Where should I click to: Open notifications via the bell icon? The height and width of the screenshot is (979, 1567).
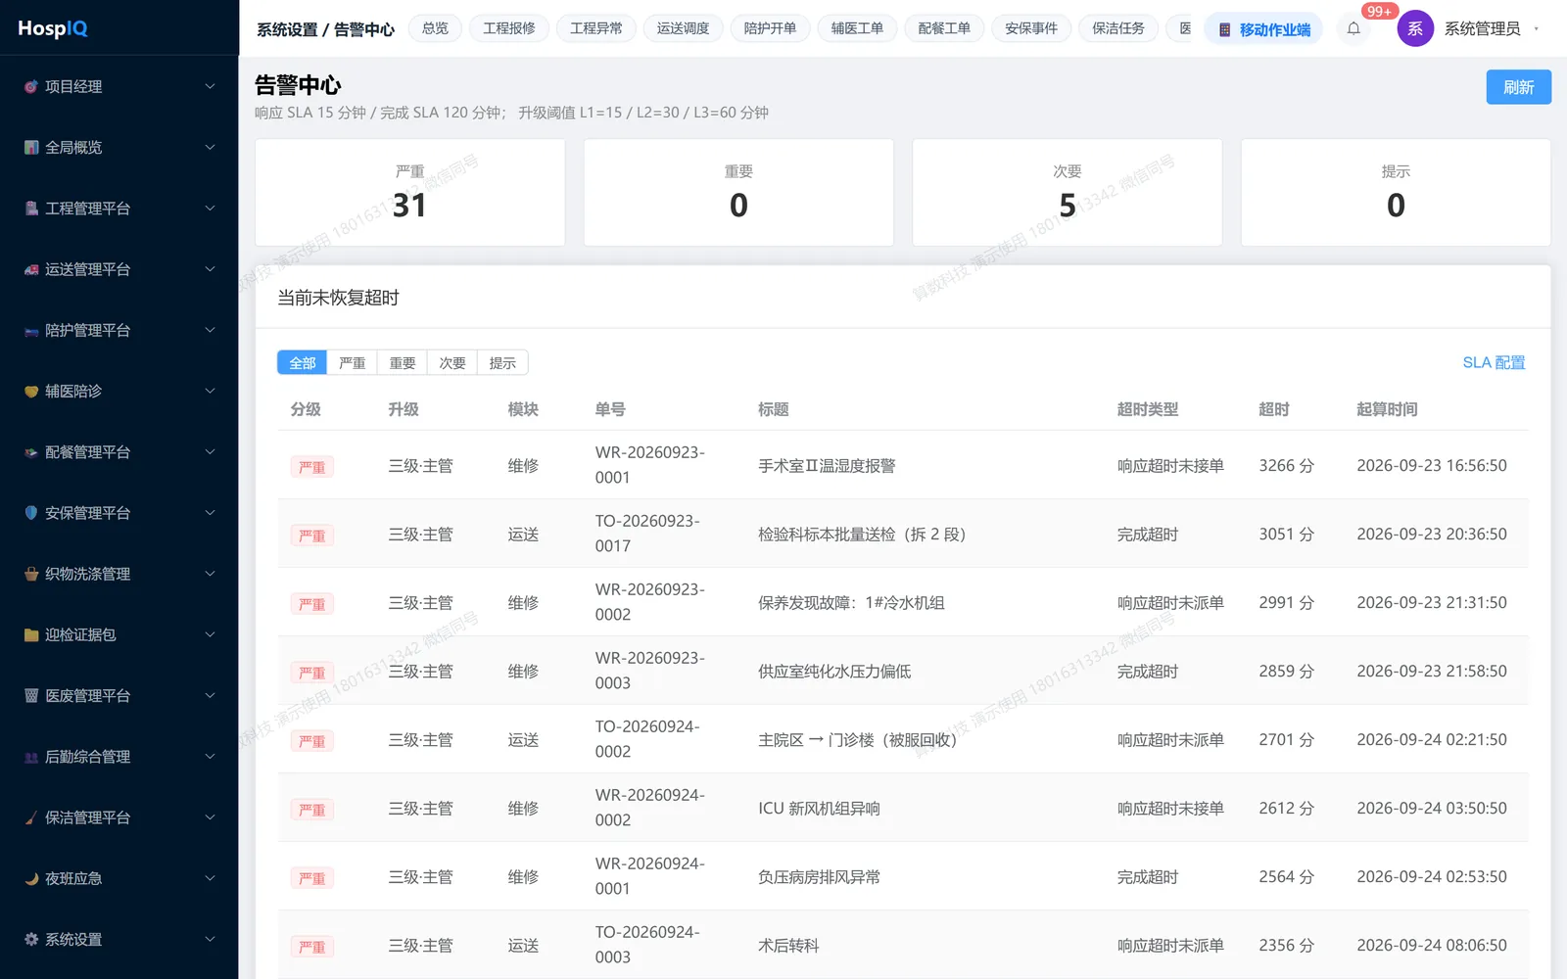coord(1353,28)
